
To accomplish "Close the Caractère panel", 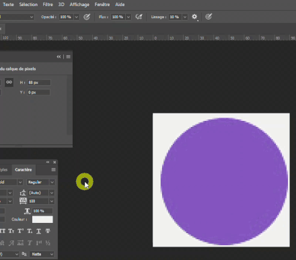I will (x=54, y=162).
